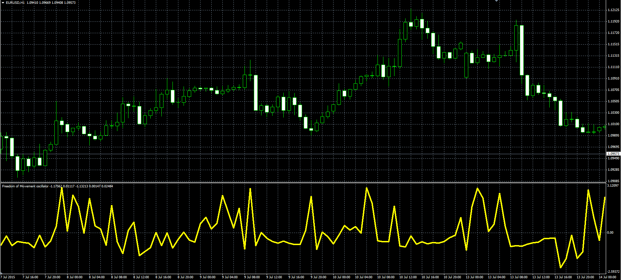The image size is (621, 280).
Task: Click the chart shift triangle marker at top
Action: tap(496, 1)
